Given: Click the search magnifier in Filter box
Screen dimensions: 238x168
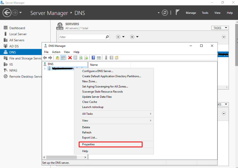Looking at the screenshot, I should (107, 37).
